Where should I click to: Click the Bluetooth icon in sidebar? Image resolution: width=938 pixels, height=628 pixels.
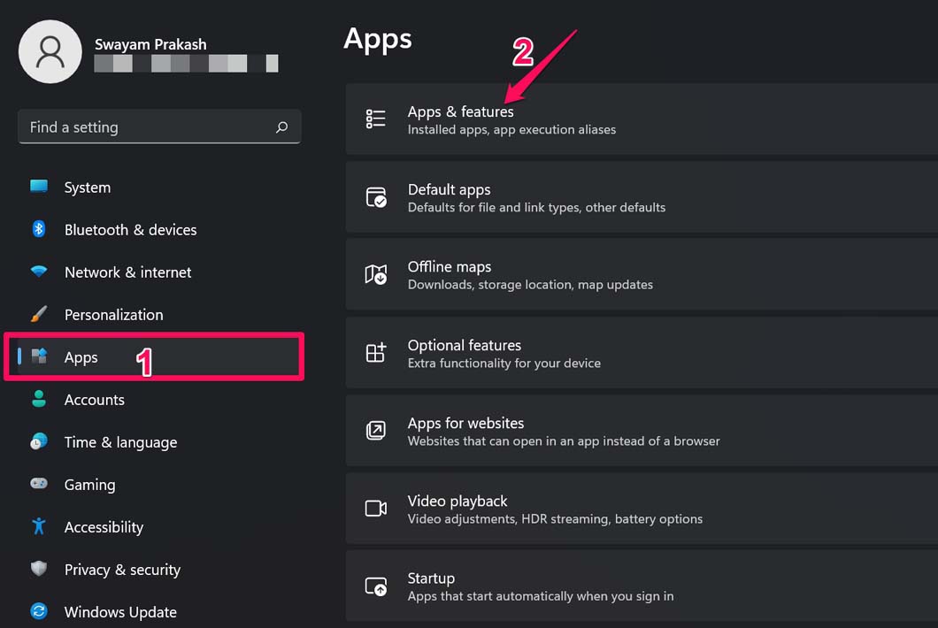39,229
